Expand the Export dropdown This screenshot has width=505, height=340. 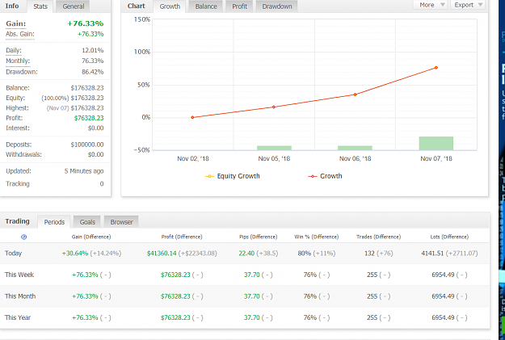pyautogui.click(x=468, y=5)
